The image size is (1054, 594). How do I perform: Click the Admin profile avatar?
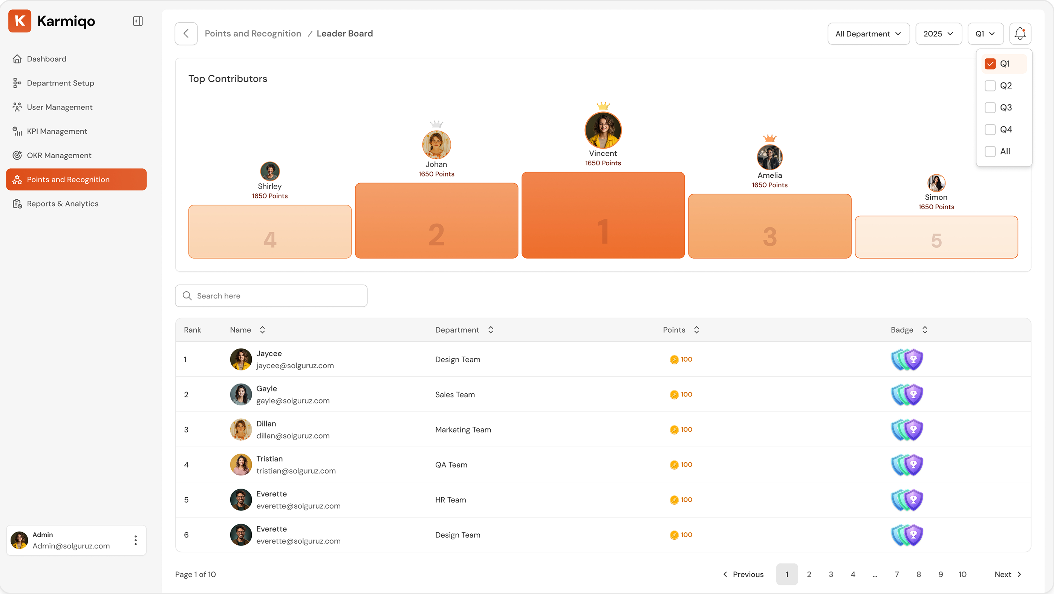(x=19, y=541)
